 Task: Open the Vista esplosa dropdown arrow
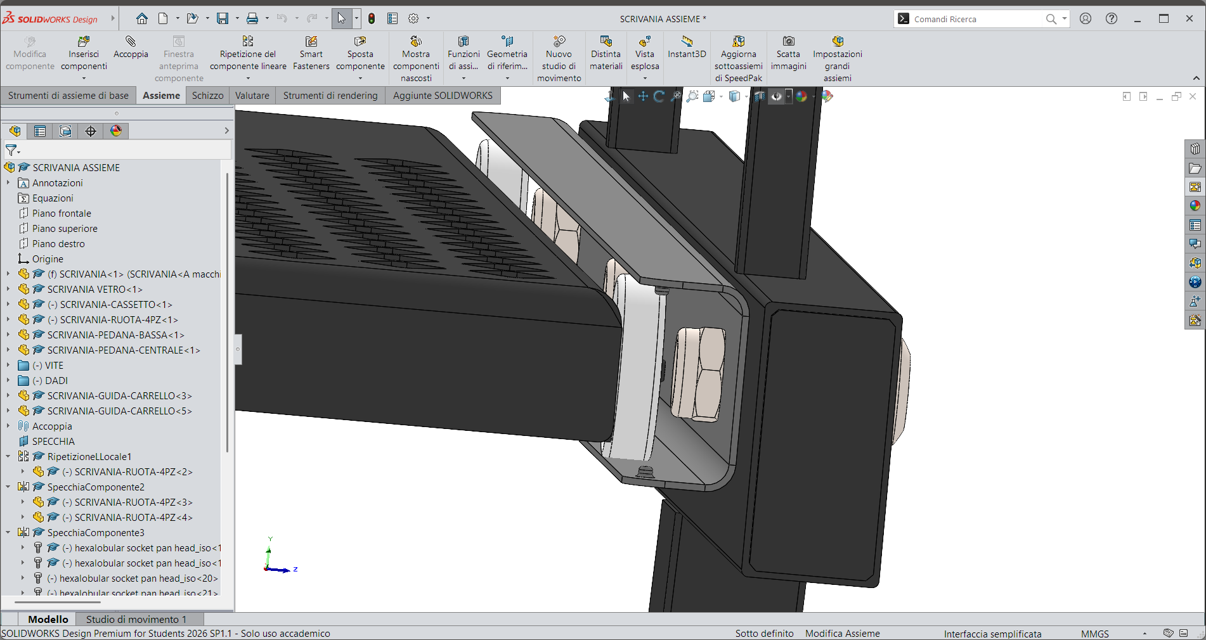[x=645, y=79]
